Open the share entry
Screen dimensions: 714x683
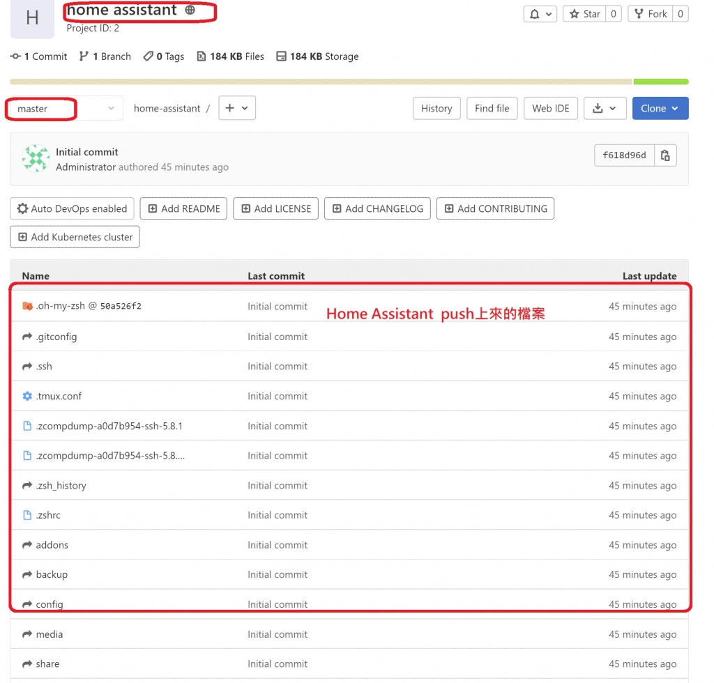pos(47,664)
